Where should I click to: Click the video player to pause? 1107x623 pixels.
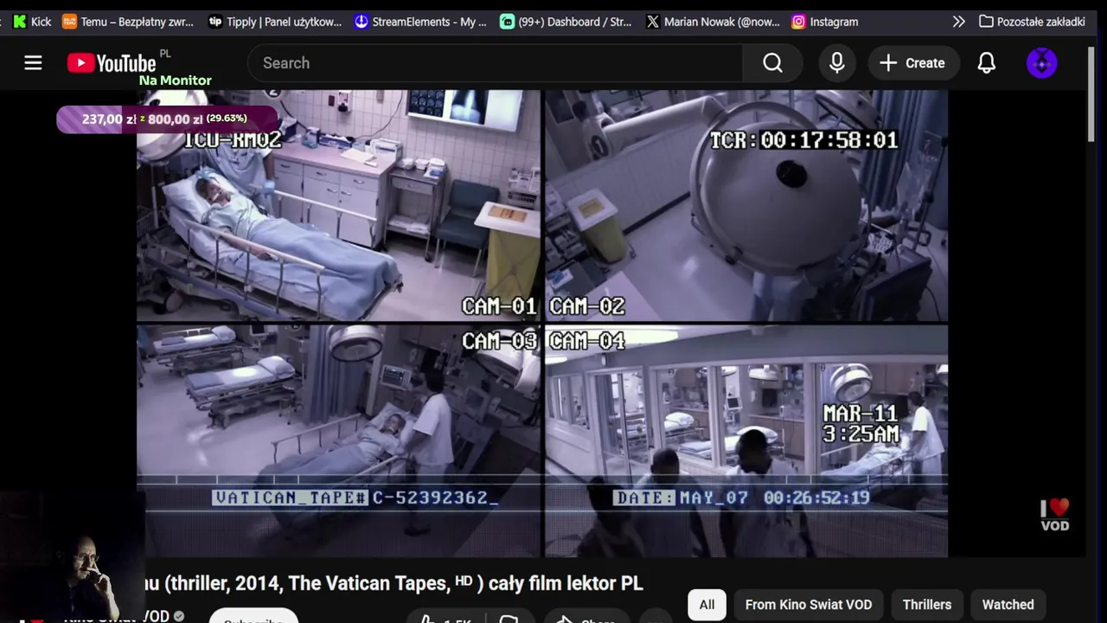click(x=542, y=324)
